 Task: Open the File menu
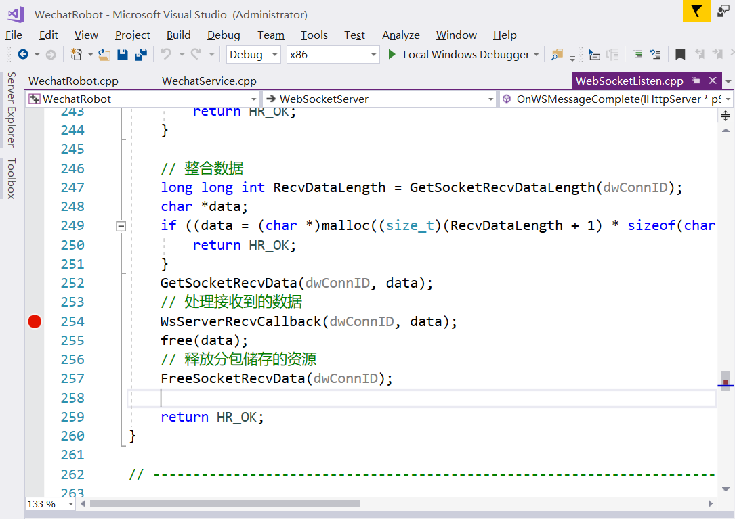14,35
